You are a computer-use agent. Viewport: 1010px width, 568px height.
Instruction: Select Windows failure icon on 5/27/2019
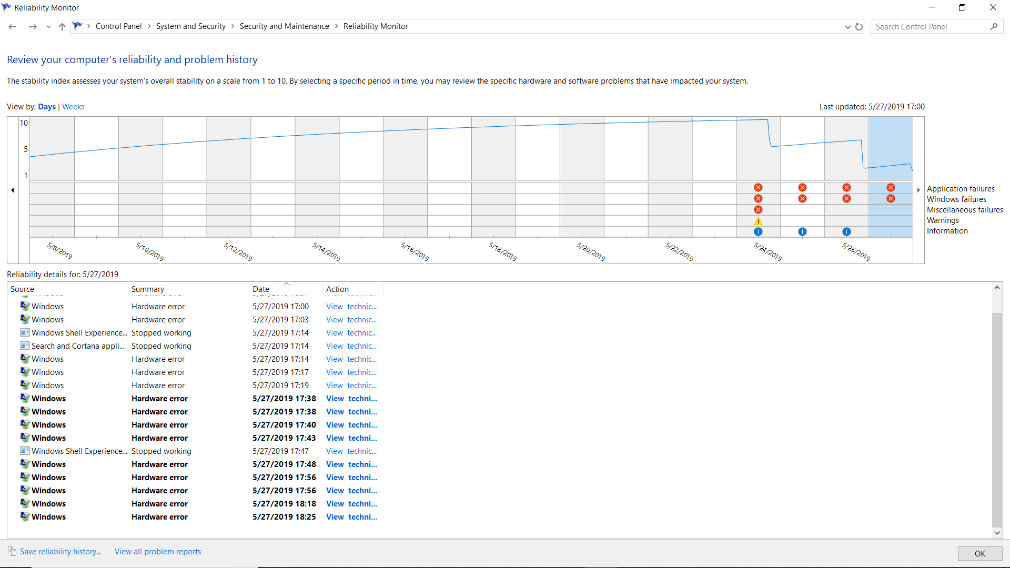(891, 199)
